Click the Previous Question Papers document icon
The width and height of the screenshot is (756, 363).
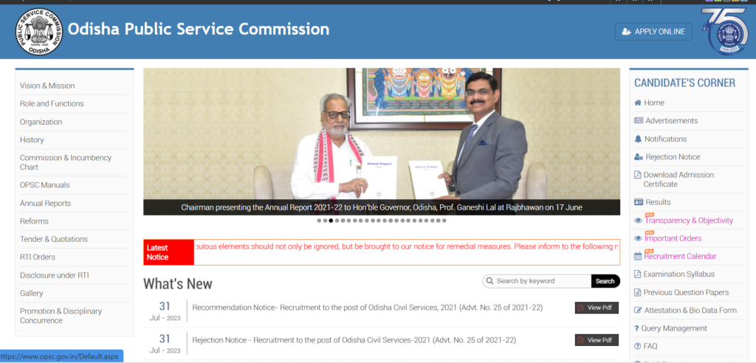[637, 292]
